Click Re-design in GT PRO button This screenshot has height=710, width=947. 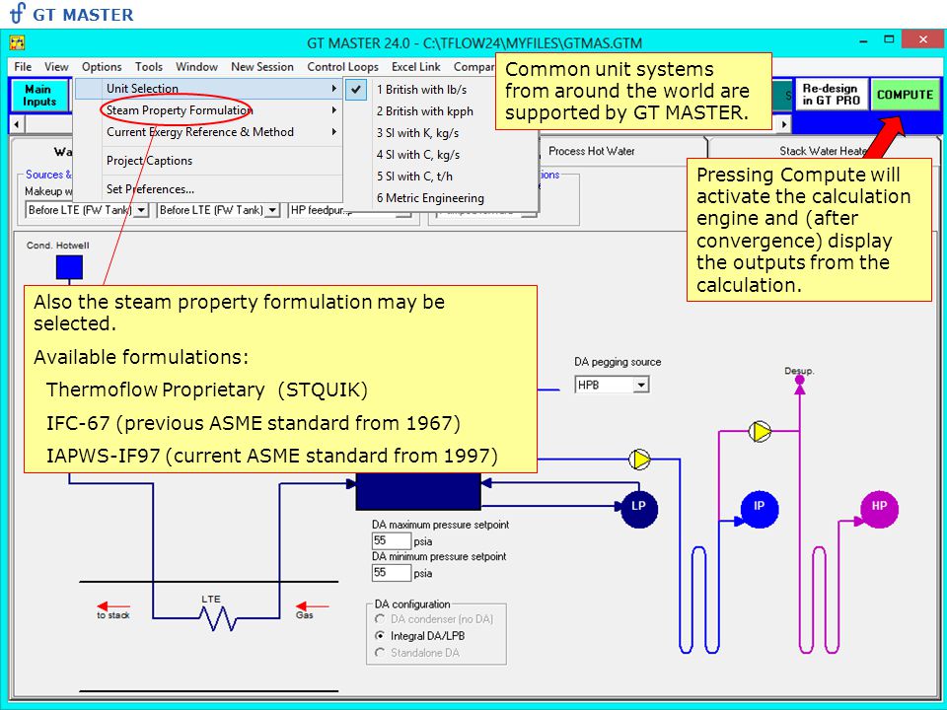[x=832, y=95]
